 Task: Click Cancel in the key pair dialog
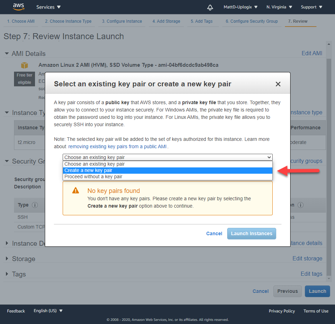coord(214,233)
